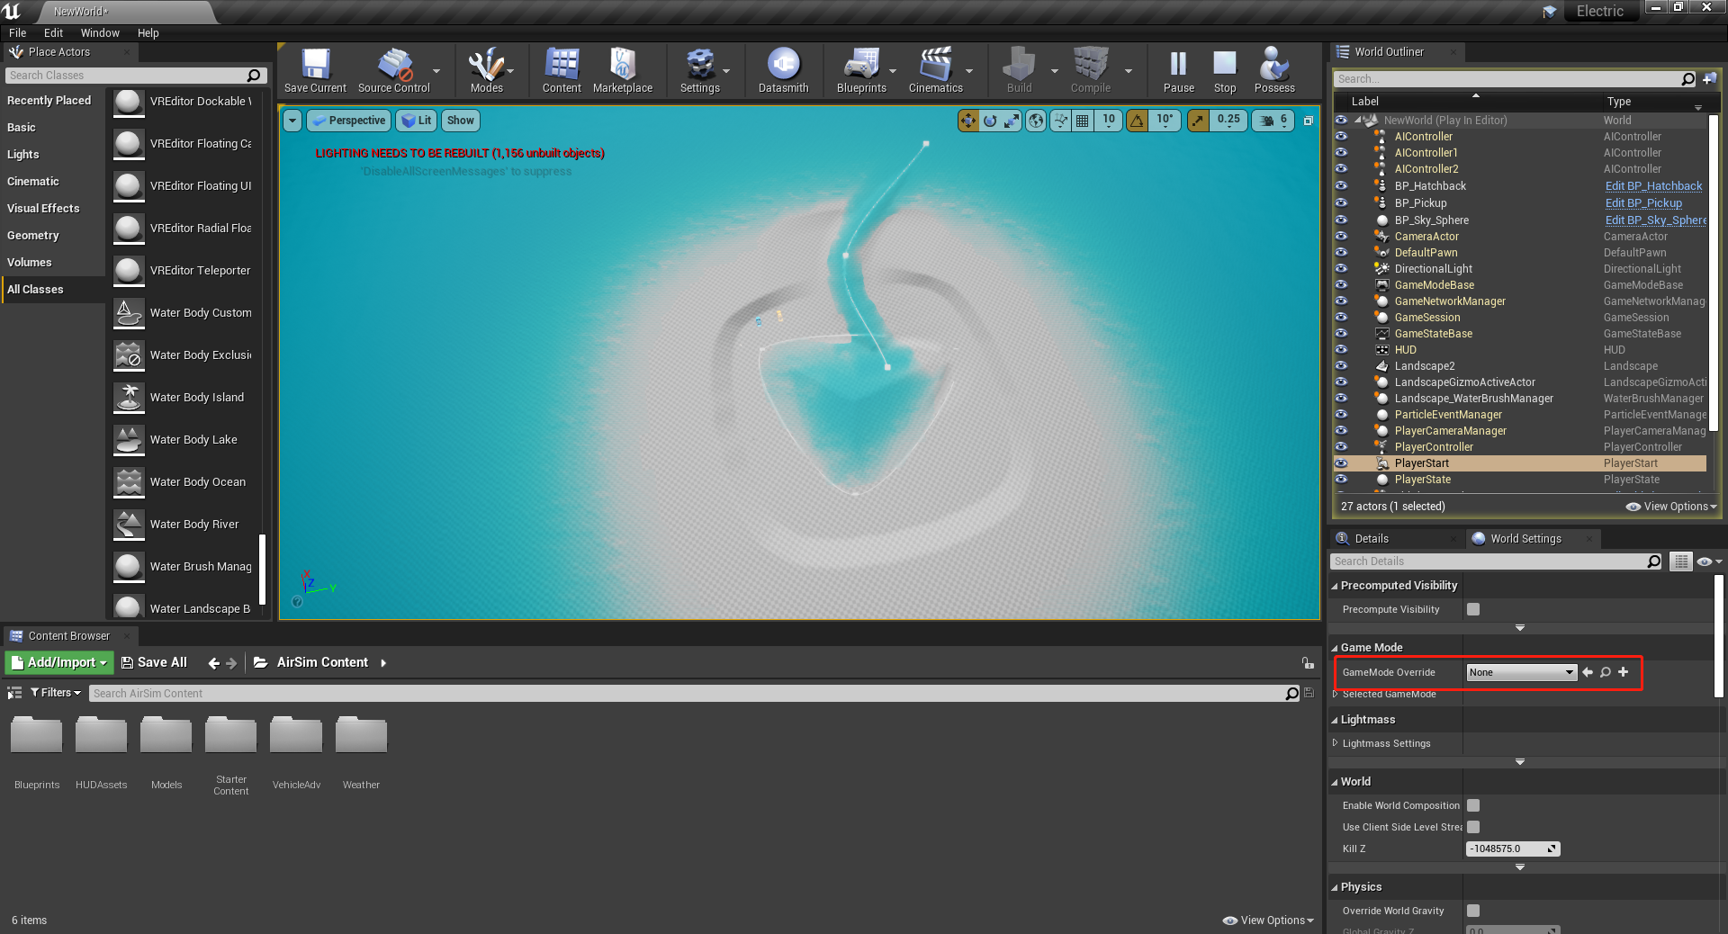Click Save Current in the toolbar

coord(314,70)
